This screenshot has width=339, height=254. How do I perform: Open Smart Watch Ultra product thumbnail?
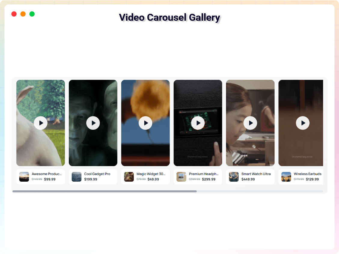pos(234,177)
